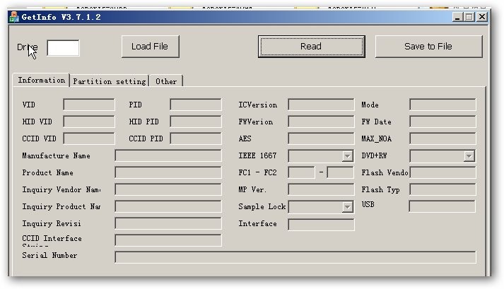504x289 pixels.
Task: Select the CCID PID field
Action: click(x=196, y=138)
